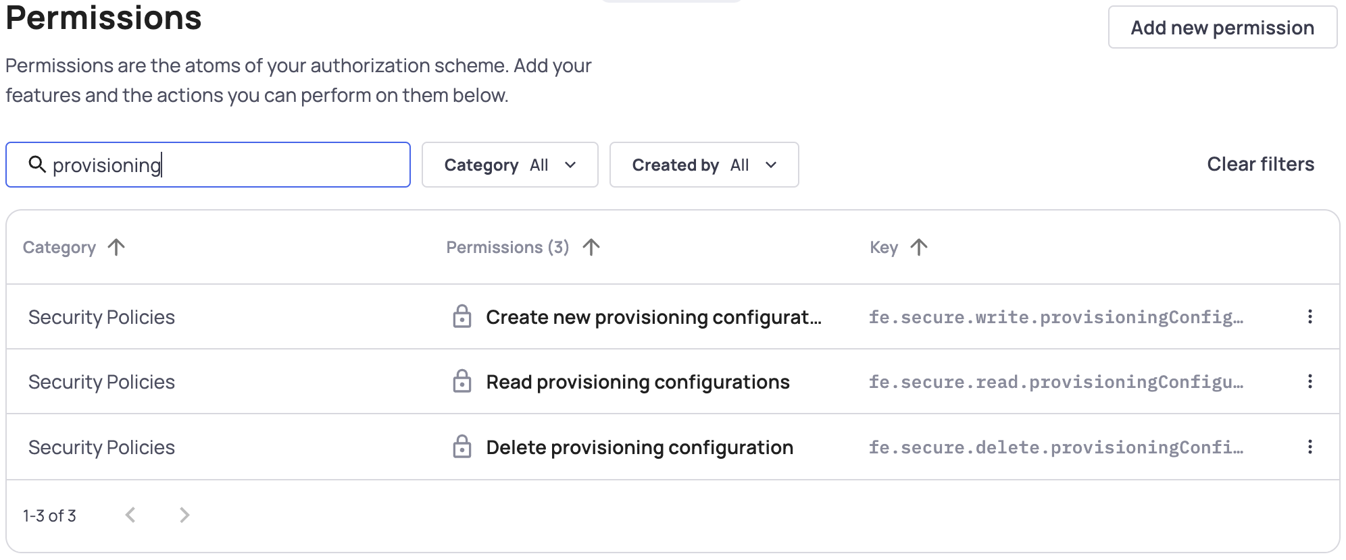This screenshot has height=560, width=1346.
Task: Click lock icon beside Read provisioning configurations
Action: pyautogui.click(x=462, y=381)
